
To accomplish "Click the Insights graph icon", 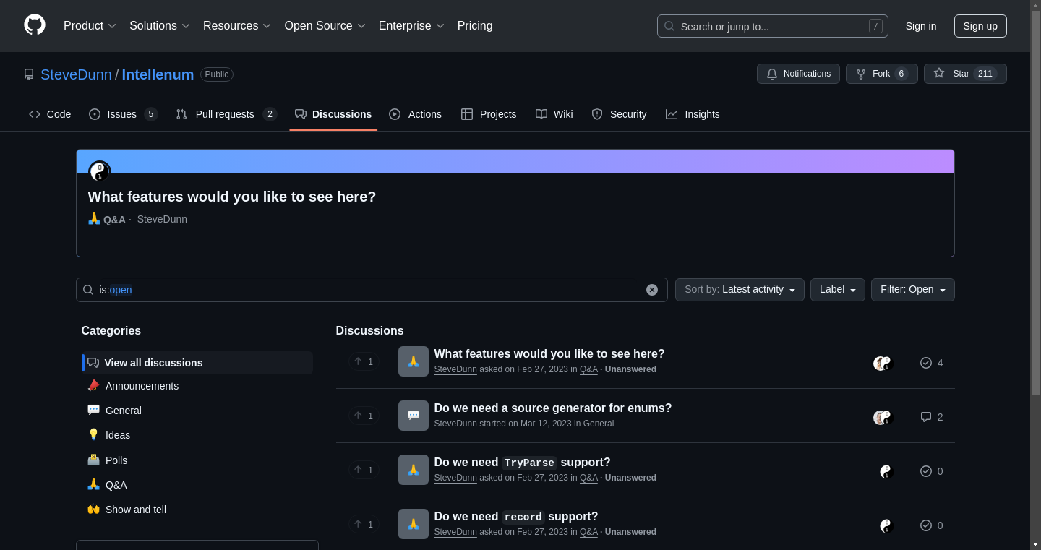I will click(672, 114).
